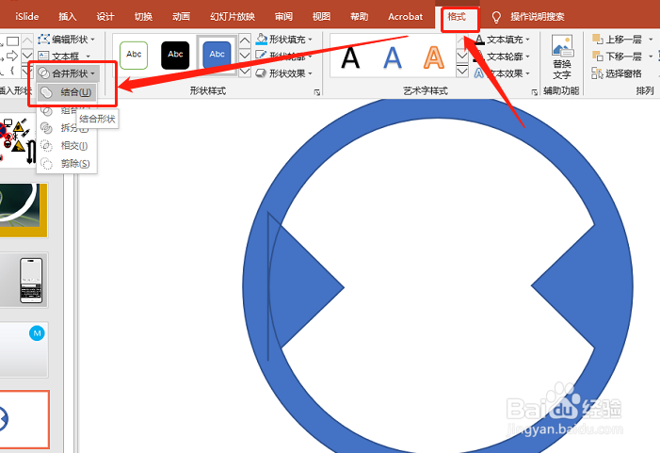
Task: Click the 替换文字 button
Action: [x=562, y=57]
